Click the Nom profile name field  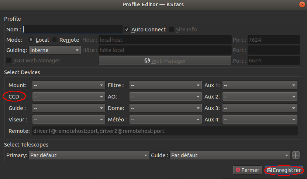click(73, 30)
